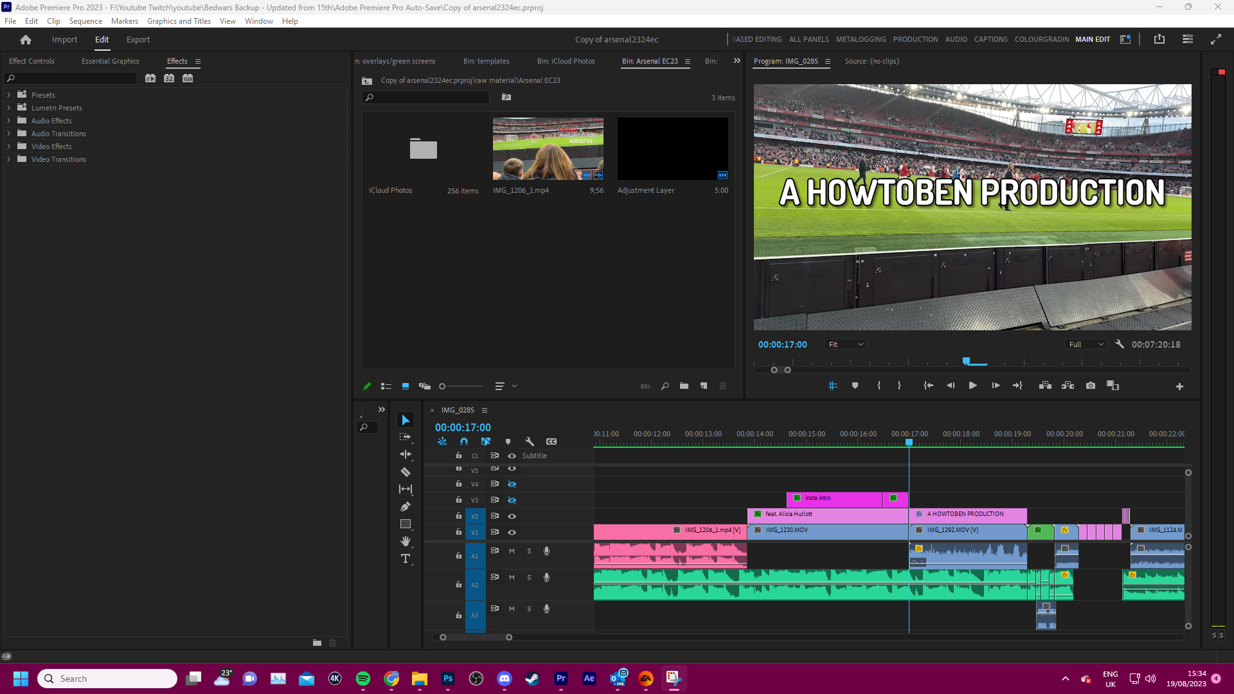Select the Type tool
The height and width of the screenshot is (694, 1234).
(x=406, y=558)
